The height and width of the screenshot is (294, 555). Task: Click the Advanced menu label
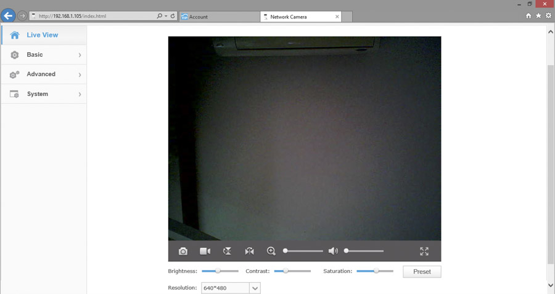click(x=41, y=74)
